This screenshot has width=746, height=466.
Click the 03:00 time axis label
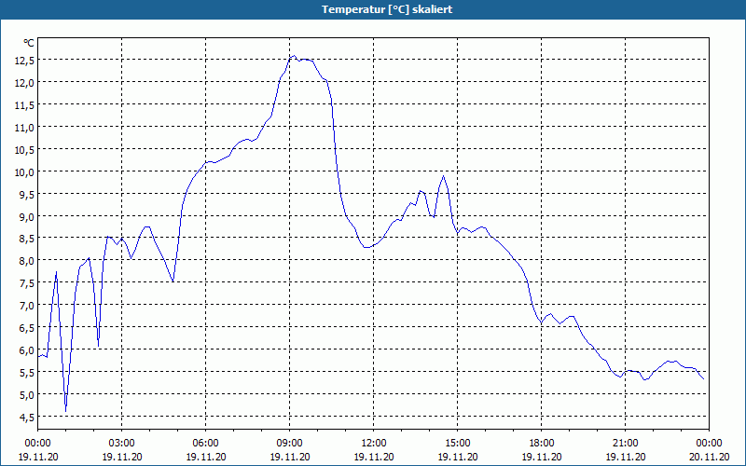[x=122, y=444]
